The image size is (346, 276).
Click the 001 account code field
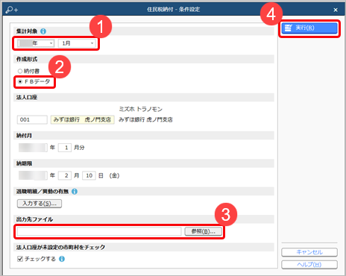coord(32,119)
